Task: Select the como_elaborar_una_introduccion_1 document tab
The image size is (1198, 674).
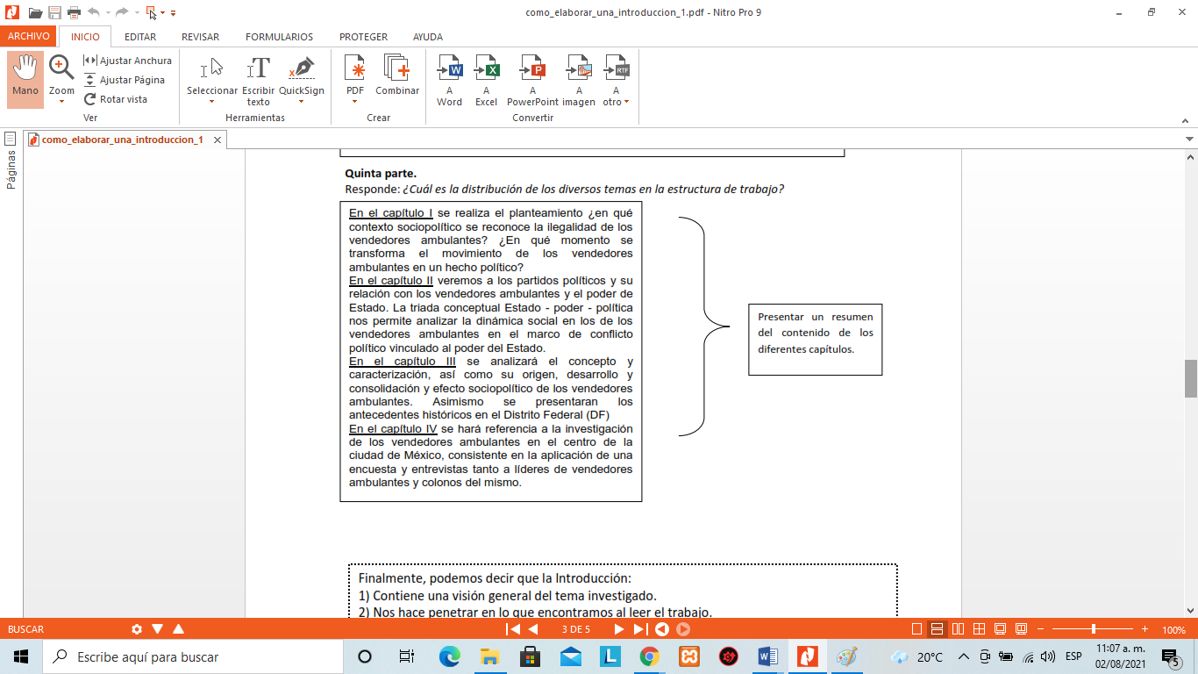Action: click(x=122, y=140)
